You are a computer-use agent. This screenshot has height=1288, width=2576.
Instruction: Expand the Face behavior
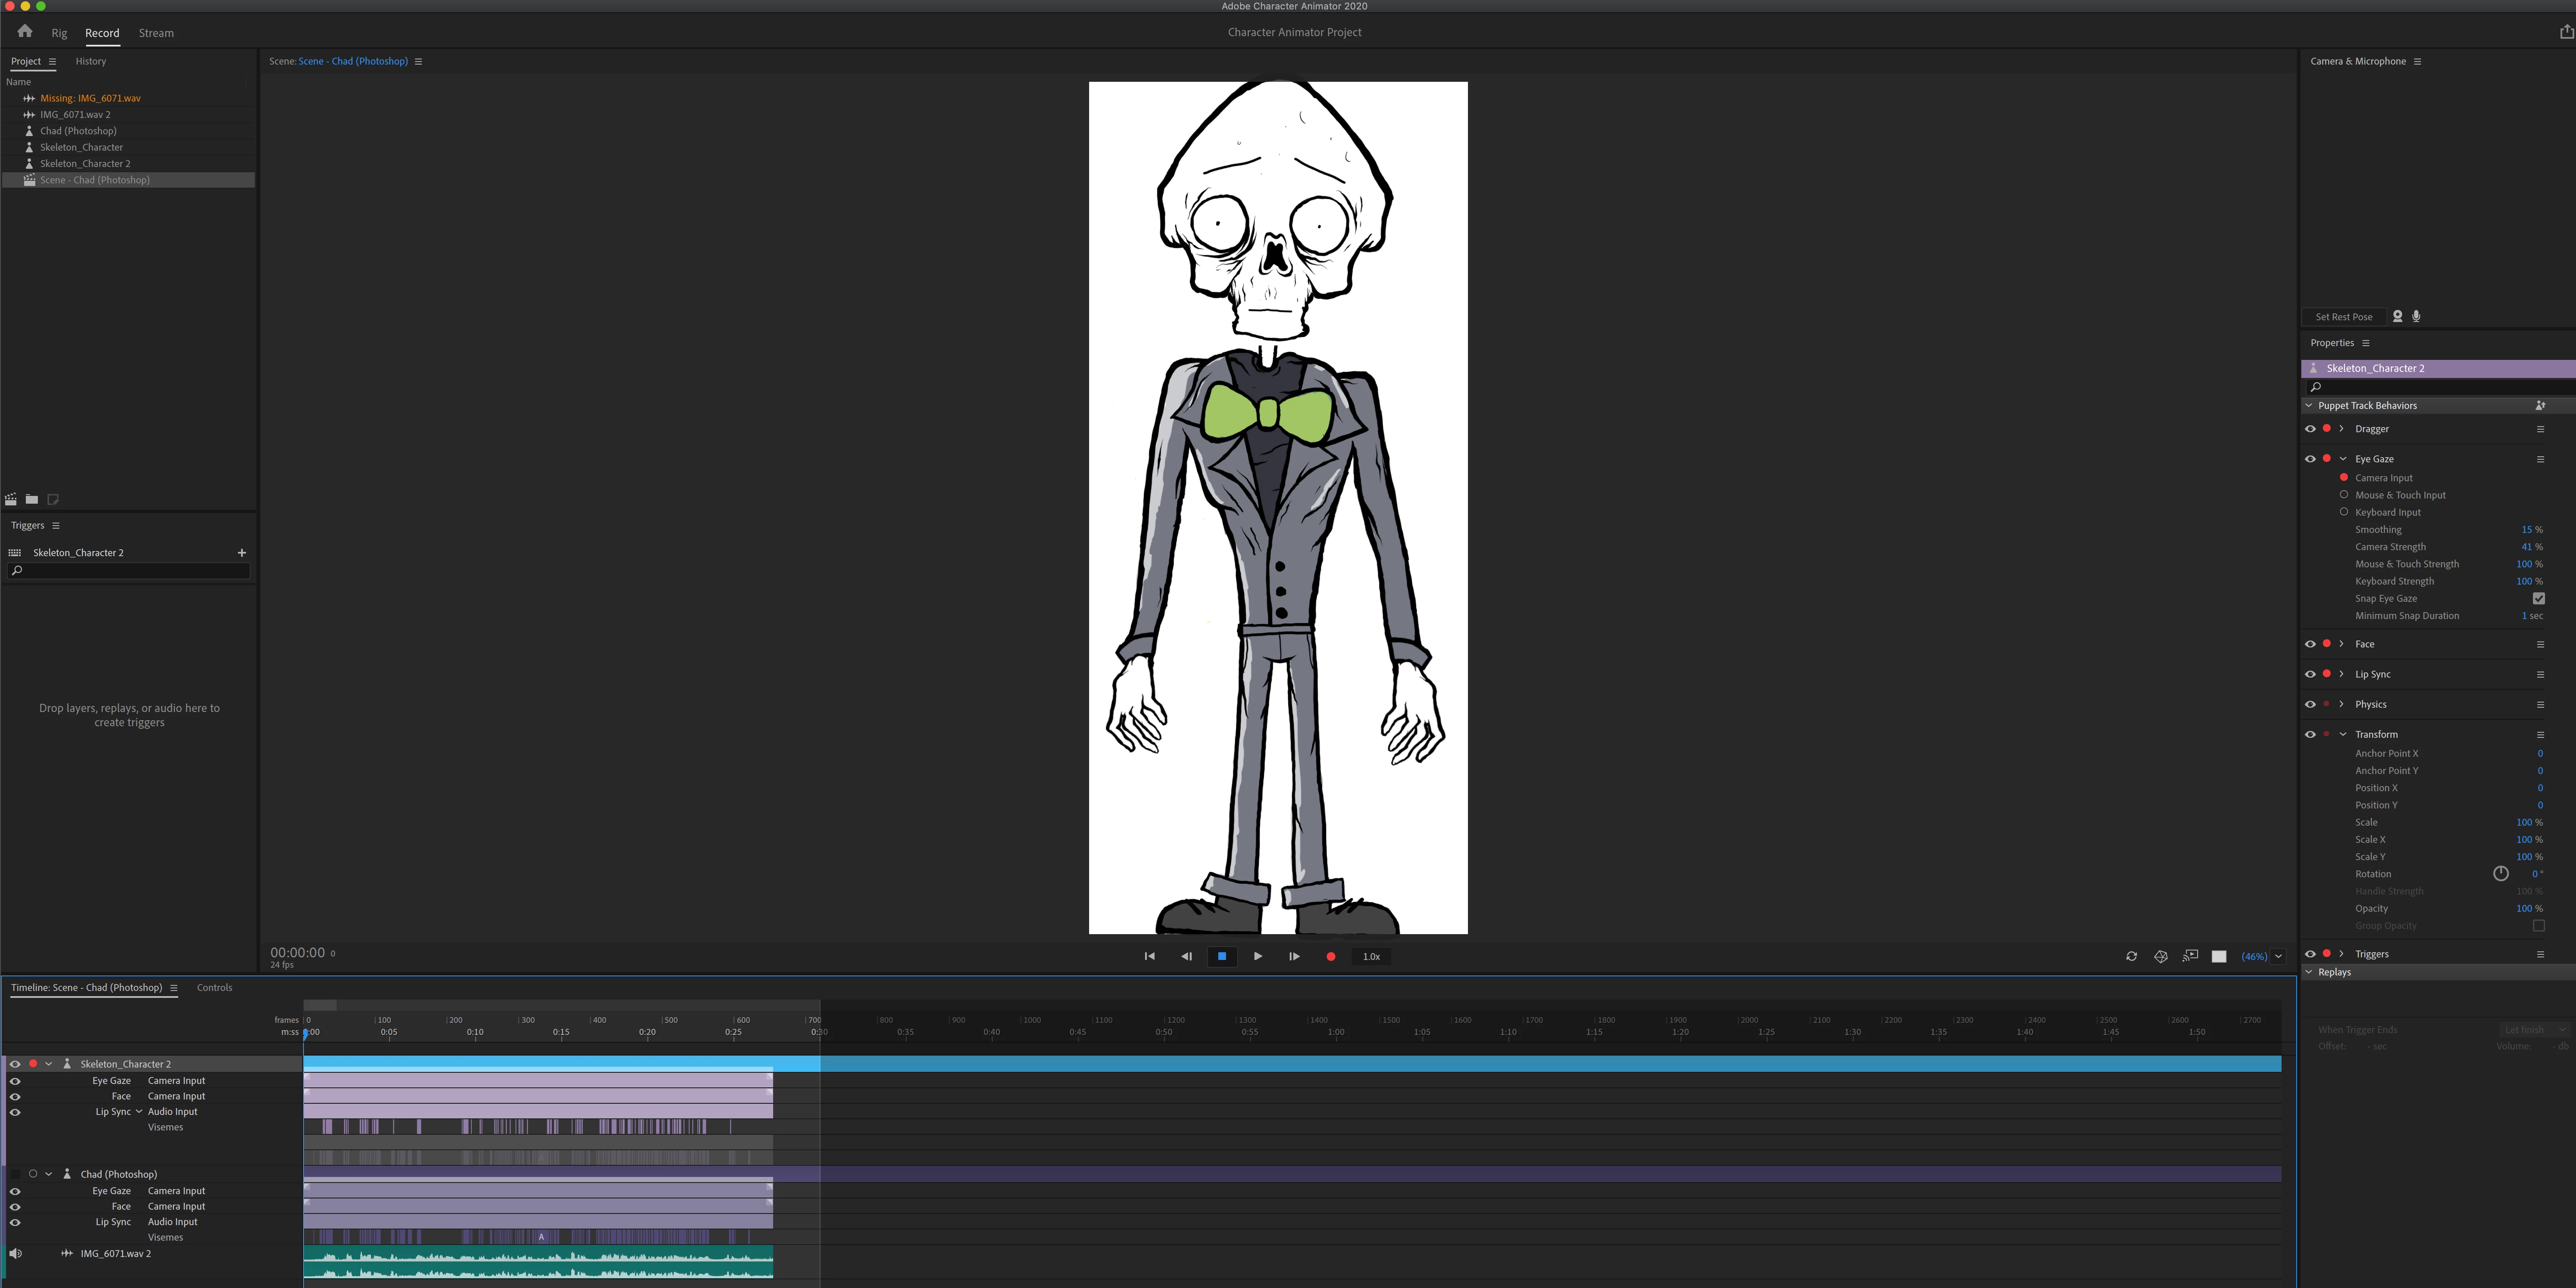pyautogui.click(x=2342, y=643)
